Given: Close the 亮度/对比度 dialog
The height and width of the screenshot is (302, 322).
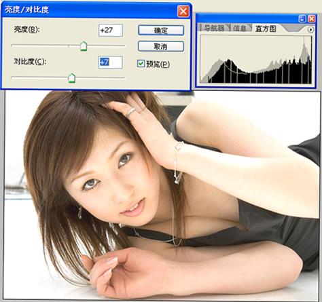Looking at the screenshot, I should click(x=183, y=11).
